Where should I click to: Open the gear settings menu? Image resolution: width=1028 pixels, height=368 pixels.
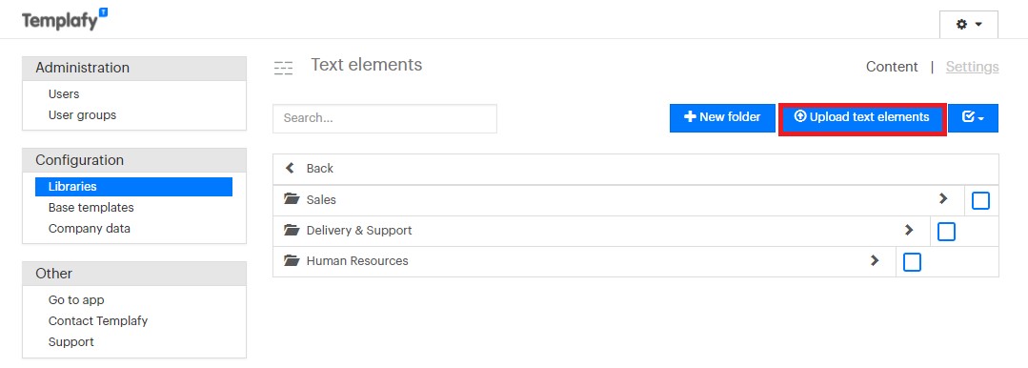click(x=968, y=24)
